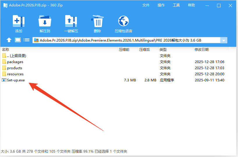The image size is (238, 157).
Task: Sort by the 压缩后 column header
Action: click(x=144, y=49)
